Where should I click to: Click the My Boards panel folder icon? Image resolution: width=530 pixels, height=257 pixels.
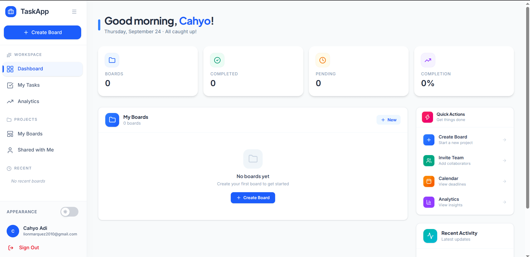coord(112,120)
